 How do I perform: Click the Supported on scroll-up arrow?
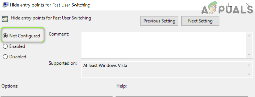tap(249, 65)
